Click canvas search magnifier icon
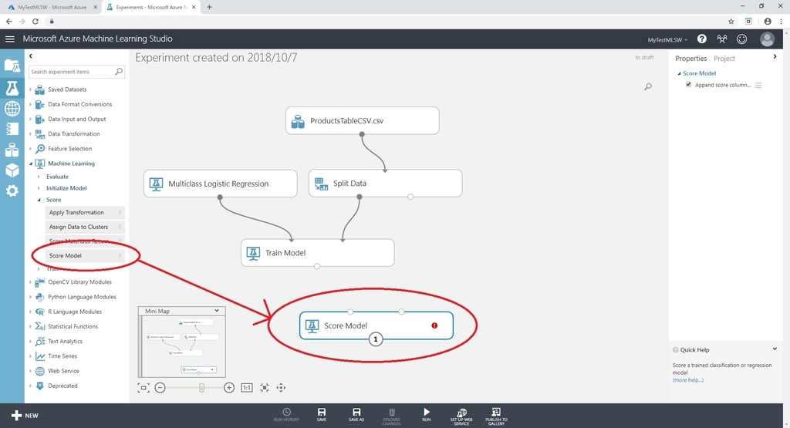 [648, 86]
